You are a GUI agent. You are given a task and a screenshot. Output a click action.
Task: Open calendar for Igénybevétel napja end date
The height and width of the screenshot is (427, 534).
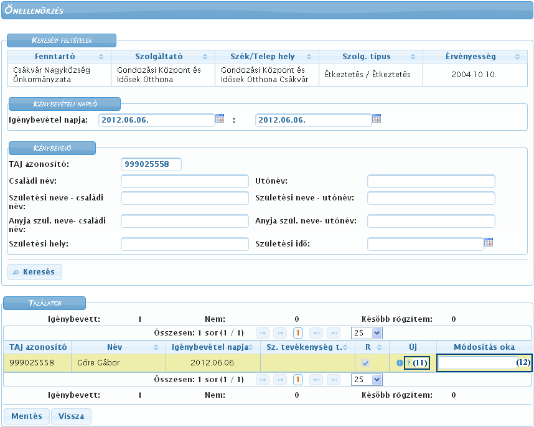(x=377, y=118)
